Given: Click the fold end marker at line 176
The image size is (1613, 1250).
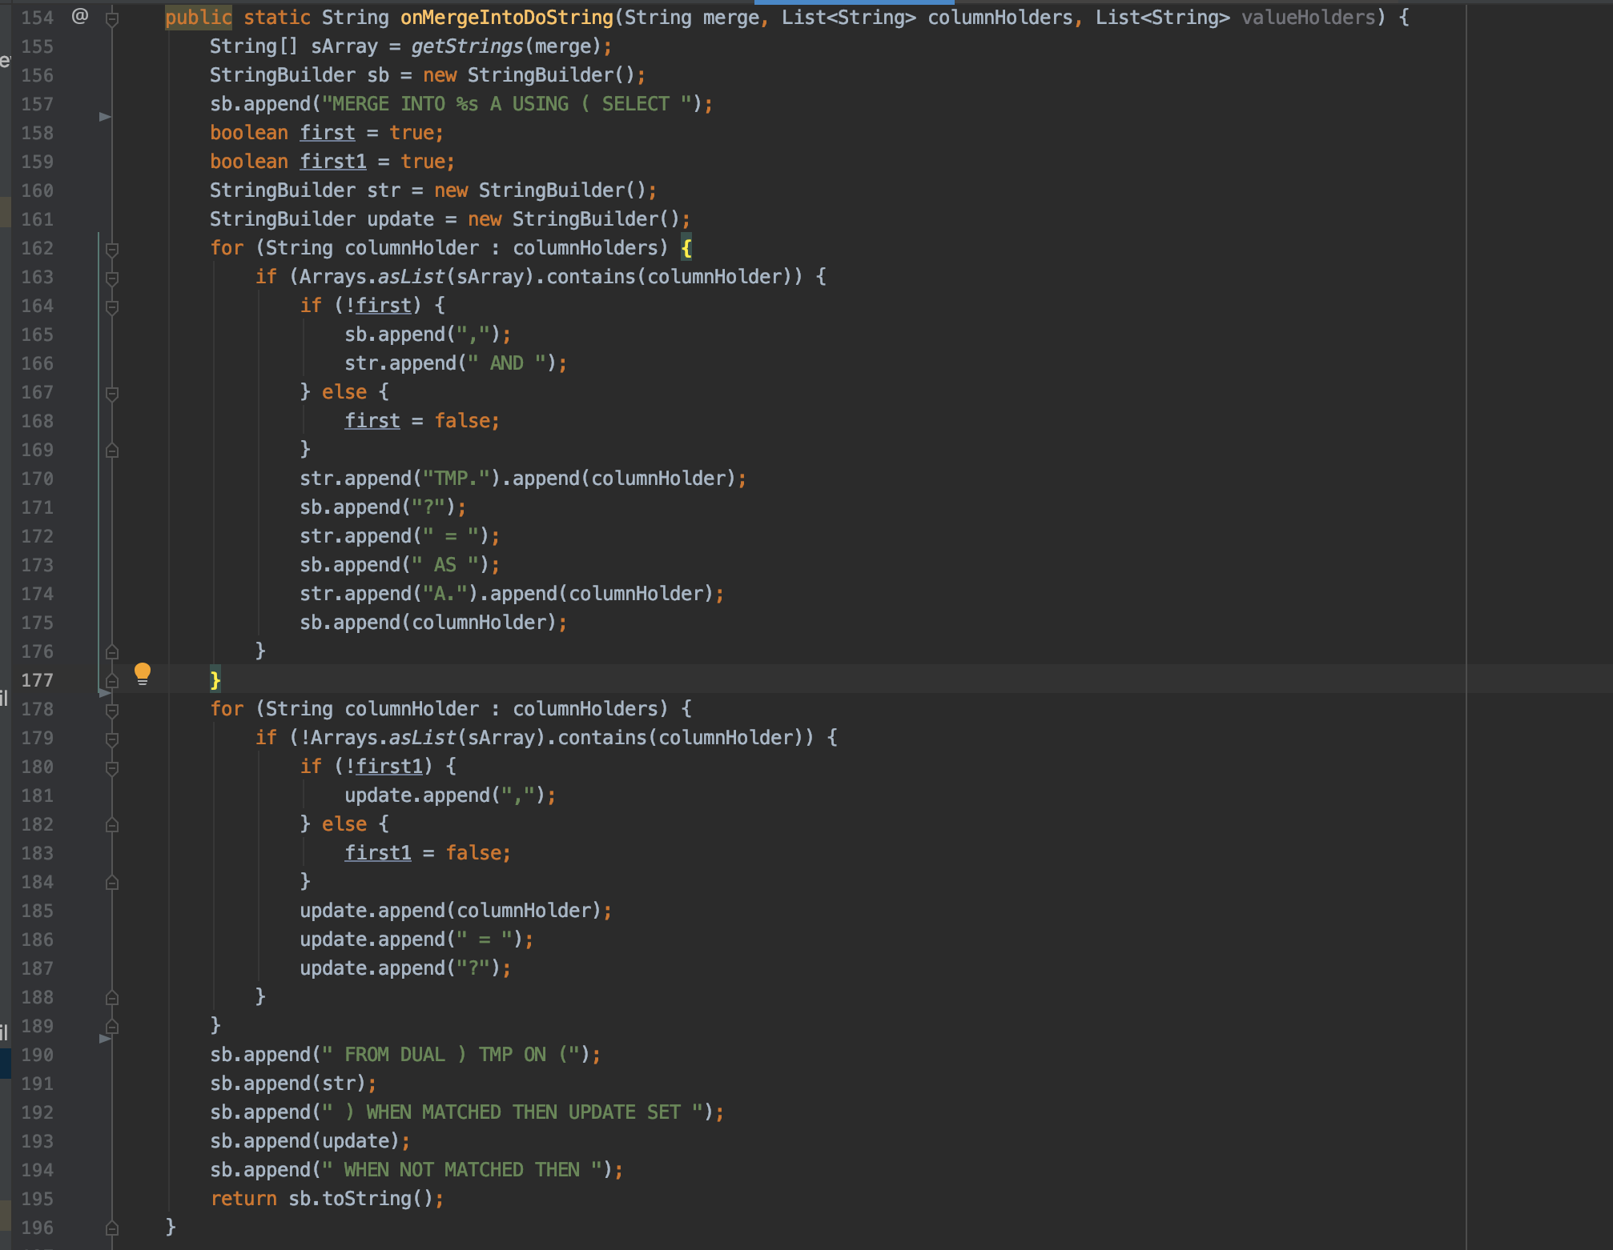Looking at the screenshot, I should pyautogui.click(x=112, y=651).
